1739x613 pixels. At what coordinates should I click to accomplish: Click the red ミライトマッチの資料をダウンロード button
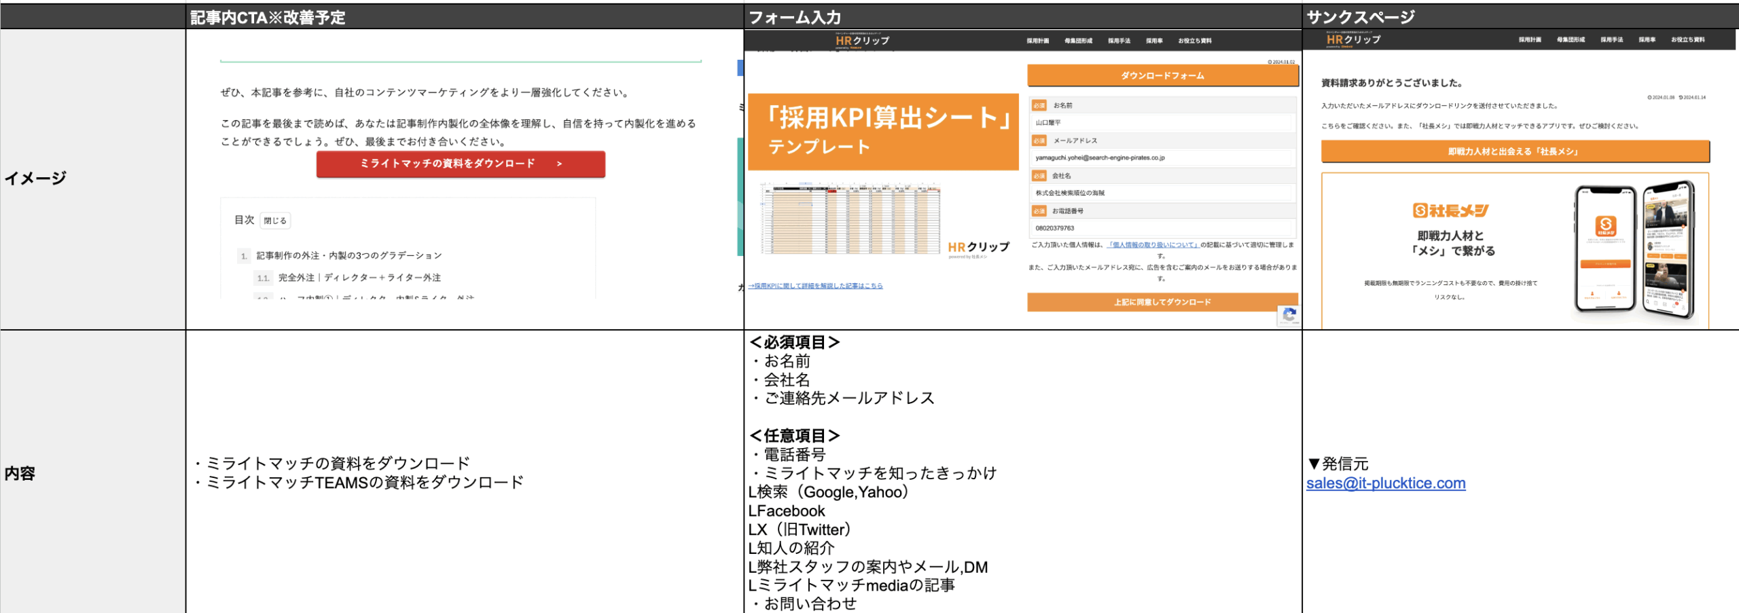pos(461,163)
